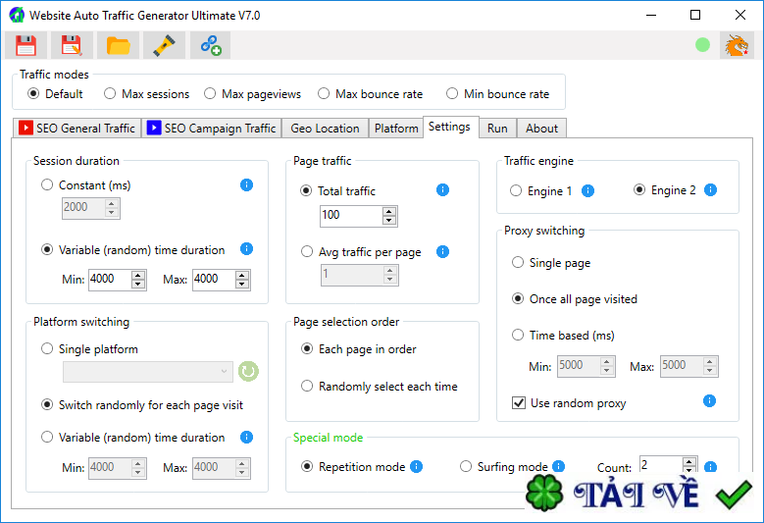Click the Save floppy disk icon
Image resolution: width=764 pixels, height=523 pixels.
point(25,45)
